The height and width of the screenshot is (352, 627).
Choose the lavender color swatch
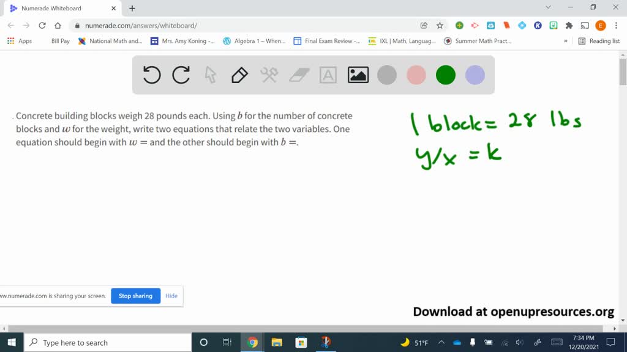[x=475, y=75]
